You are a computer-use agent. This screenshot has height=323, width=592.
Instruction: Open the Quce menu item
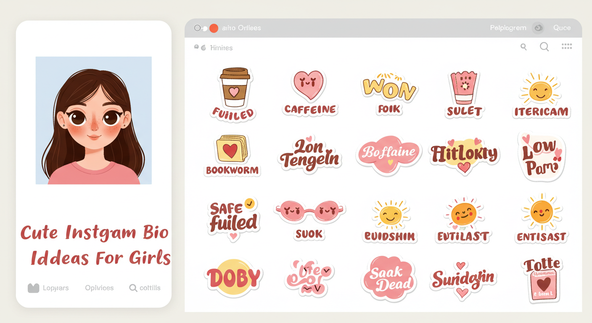[562, 28]
